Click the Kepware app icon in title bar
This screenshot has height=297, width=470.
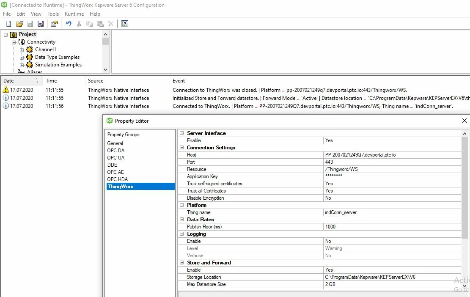click(4, 5)
